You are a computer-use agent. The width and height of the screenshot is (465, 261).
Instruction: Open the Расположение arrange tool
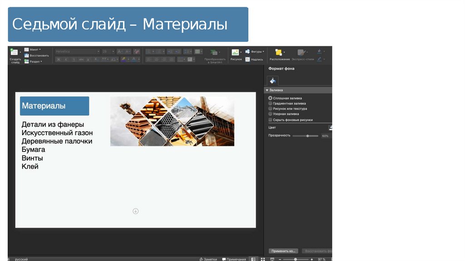click(279, 53)
